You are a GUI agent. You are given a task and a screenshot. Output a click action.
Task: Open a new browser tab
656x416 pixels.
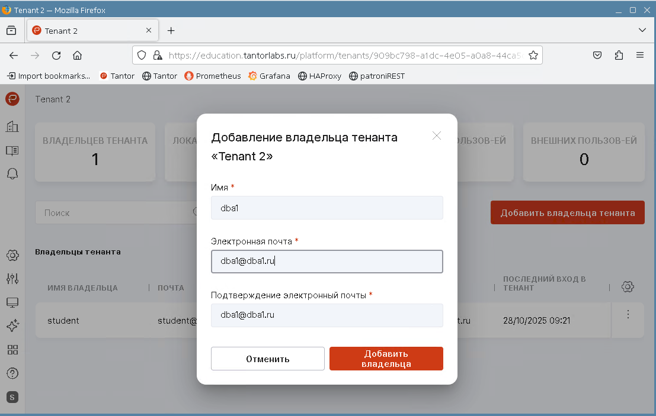coord(171,30)
